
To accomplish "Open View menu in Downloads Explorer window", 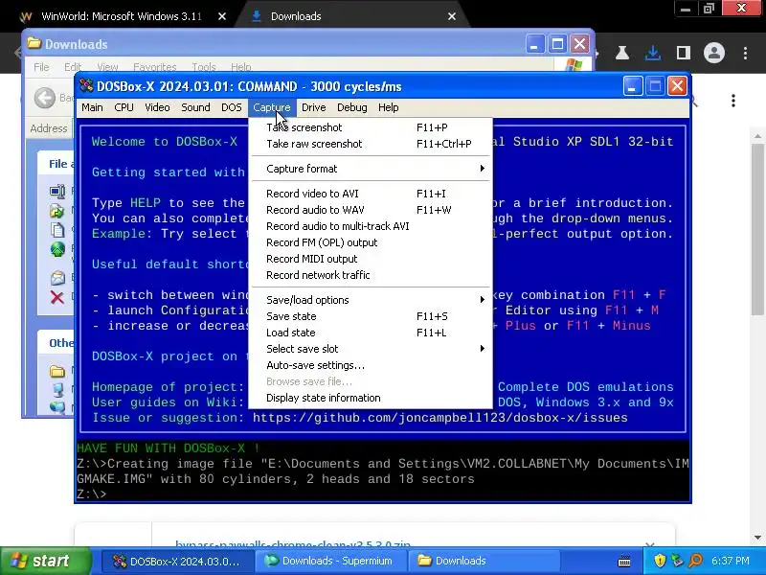I will tap(107, 66).
